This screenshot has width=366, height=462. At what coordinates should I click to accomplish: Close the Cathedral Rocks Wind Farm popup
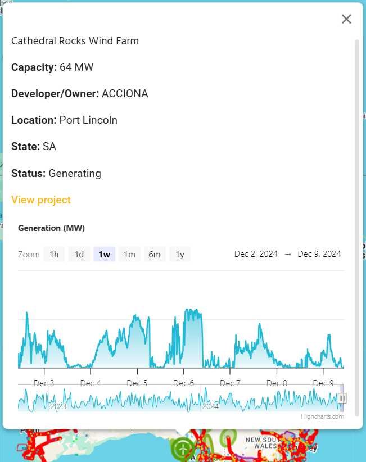click(346, 19)
